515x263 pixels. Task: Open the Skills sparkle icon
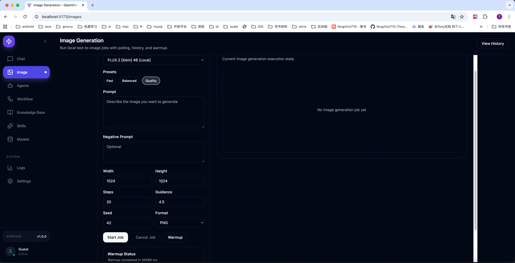coord(10,126)
